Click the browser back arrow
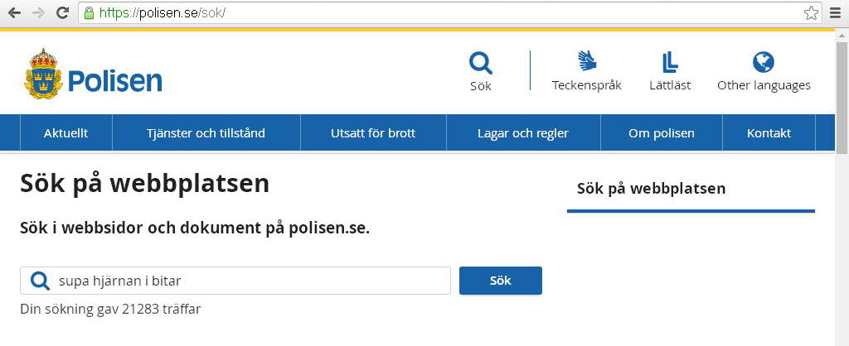The image size is (849, 346). pos(14,13)
